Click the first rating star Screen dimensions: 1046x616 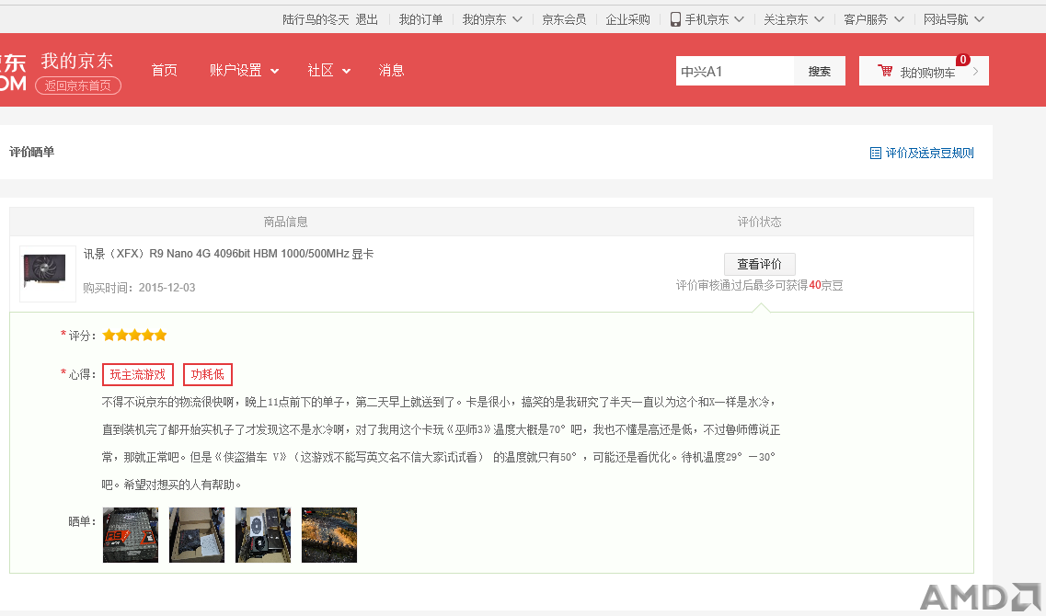point(109,336)
